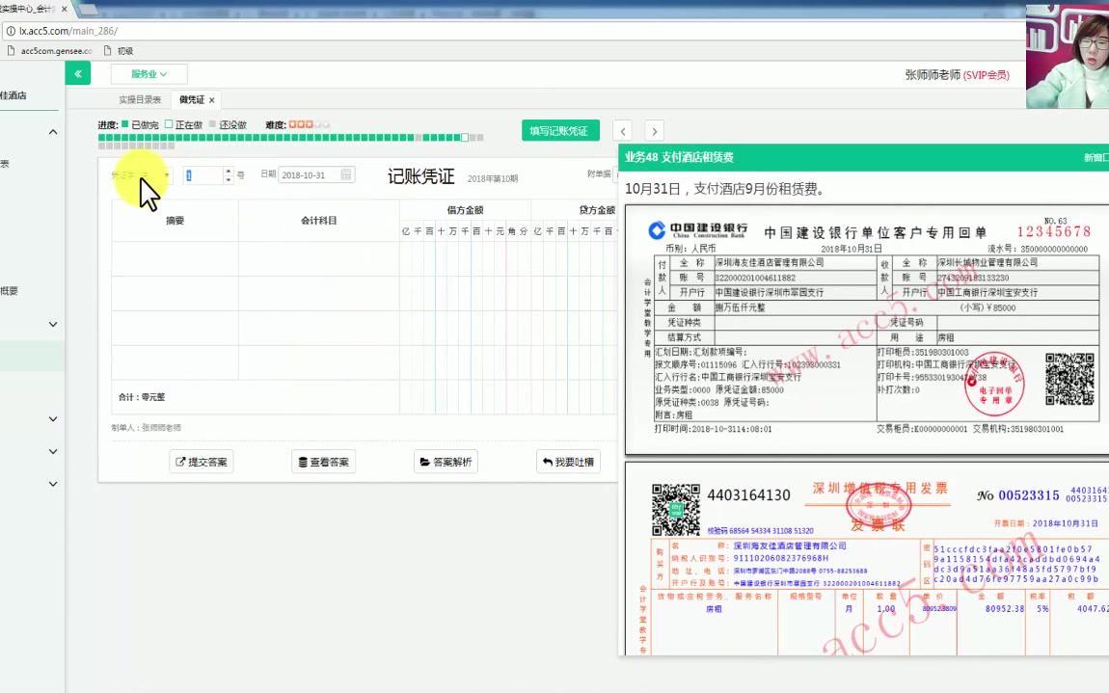Click the left arrow to view previous business
This screenshot has height=693, width=1109.
pos(623,130)
